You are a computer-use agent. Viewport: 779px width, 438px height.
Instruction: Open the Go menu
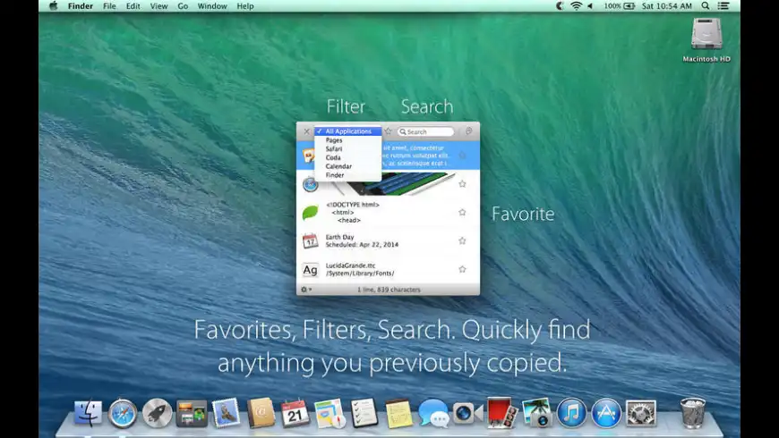coord(183,6)
